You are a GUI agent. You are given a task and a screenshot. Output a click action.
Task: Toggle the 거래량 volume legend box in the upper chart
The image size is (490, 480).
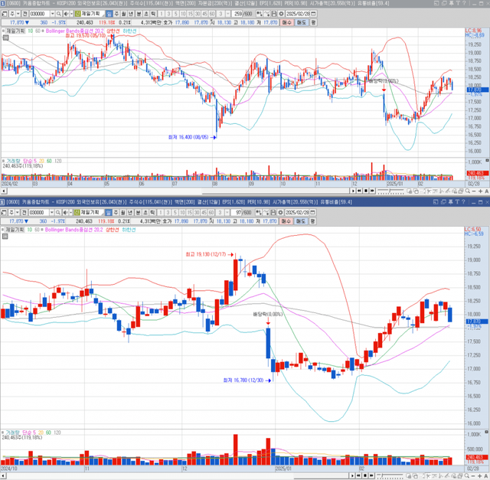coord(3,161)
